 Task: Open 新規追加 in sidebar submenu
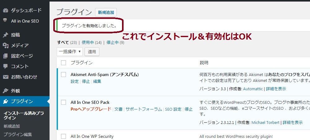12,126
